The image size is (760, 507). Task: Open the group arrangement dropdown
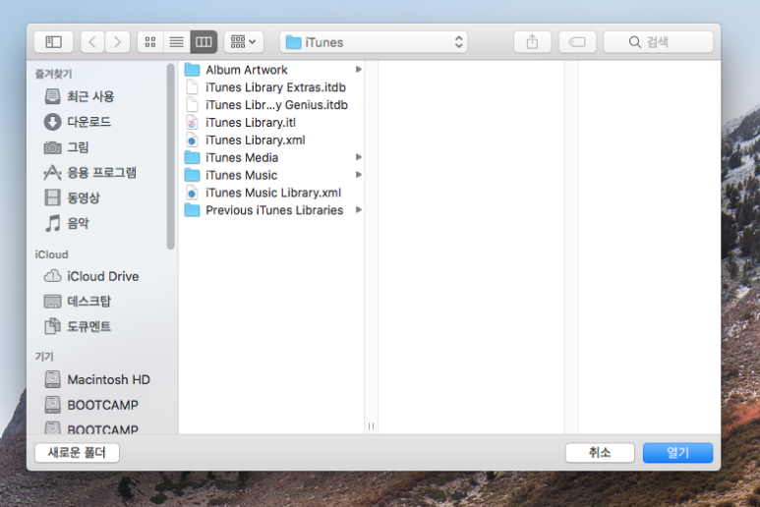(243, 42)
